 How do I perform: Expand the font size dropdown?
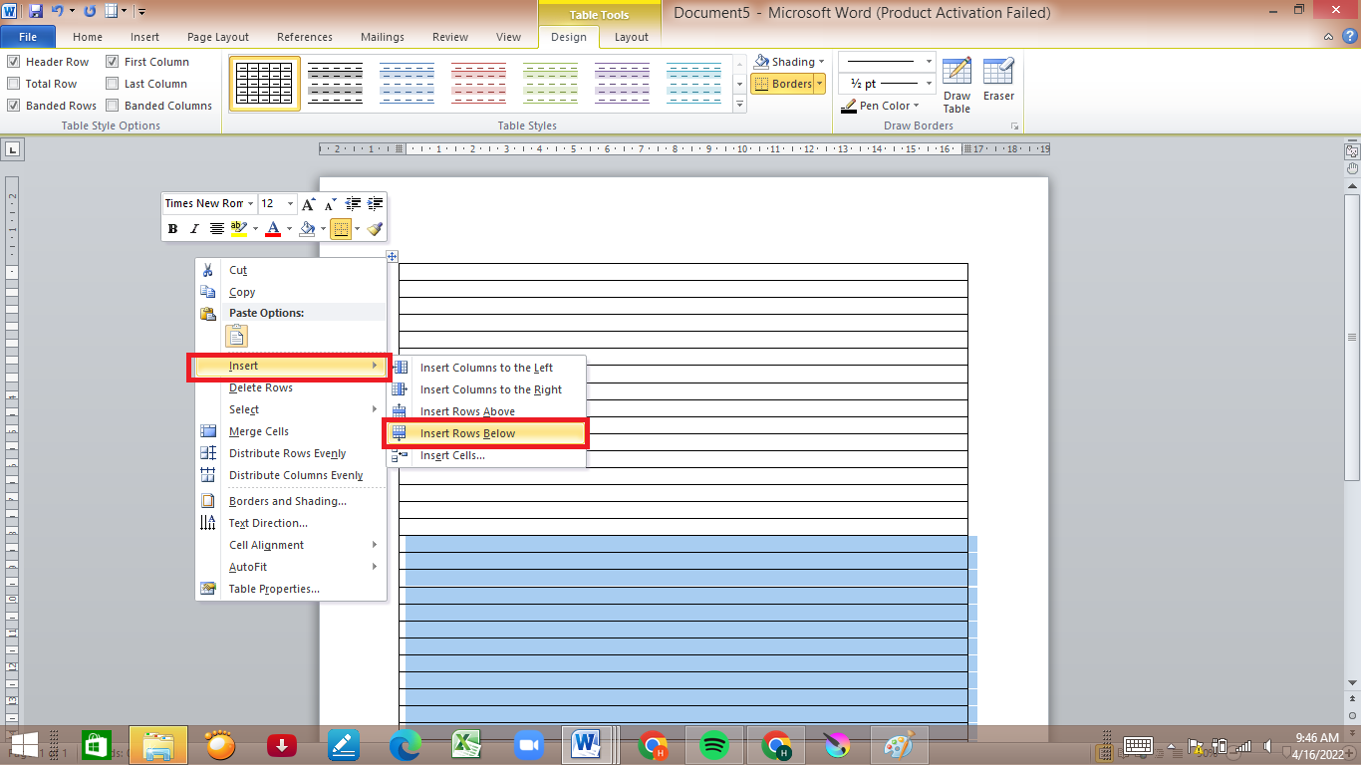point(289,202)
